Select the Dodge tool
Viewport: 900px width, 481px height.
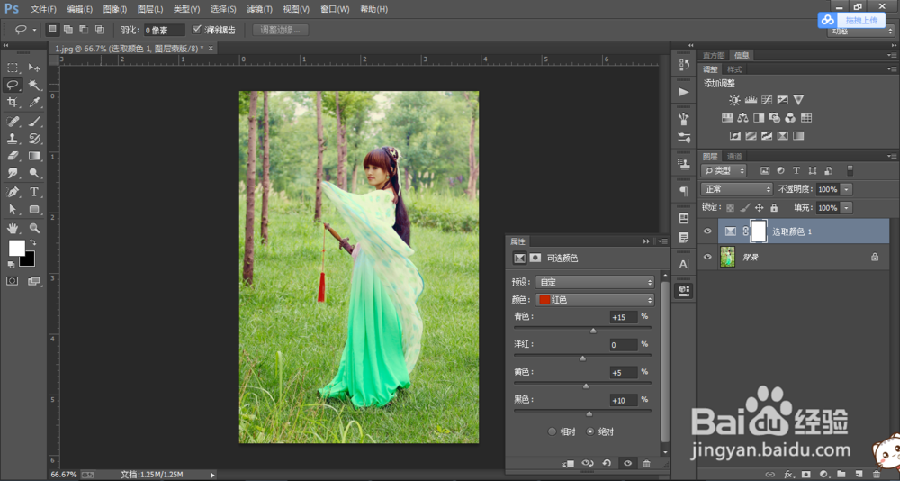tap(34, 173)
